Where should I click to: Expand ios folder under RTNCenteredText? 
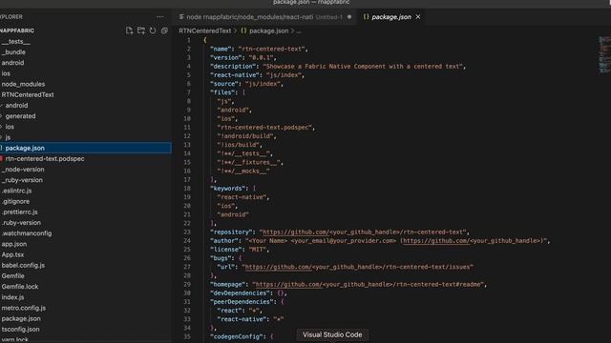[x=10, y=127]
